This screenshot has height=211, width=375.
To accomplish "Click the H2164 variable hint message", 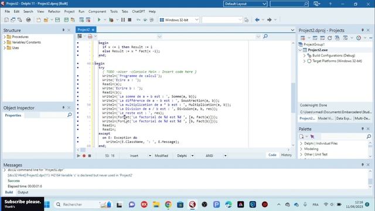I will pos(70,175).
